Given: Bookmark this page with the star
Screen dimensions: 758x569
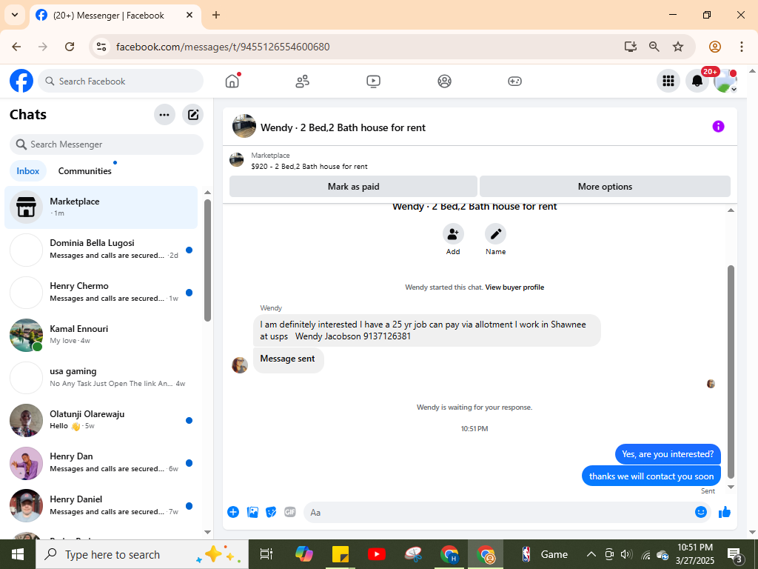Looking at the screenshot, I should point(678,47).
